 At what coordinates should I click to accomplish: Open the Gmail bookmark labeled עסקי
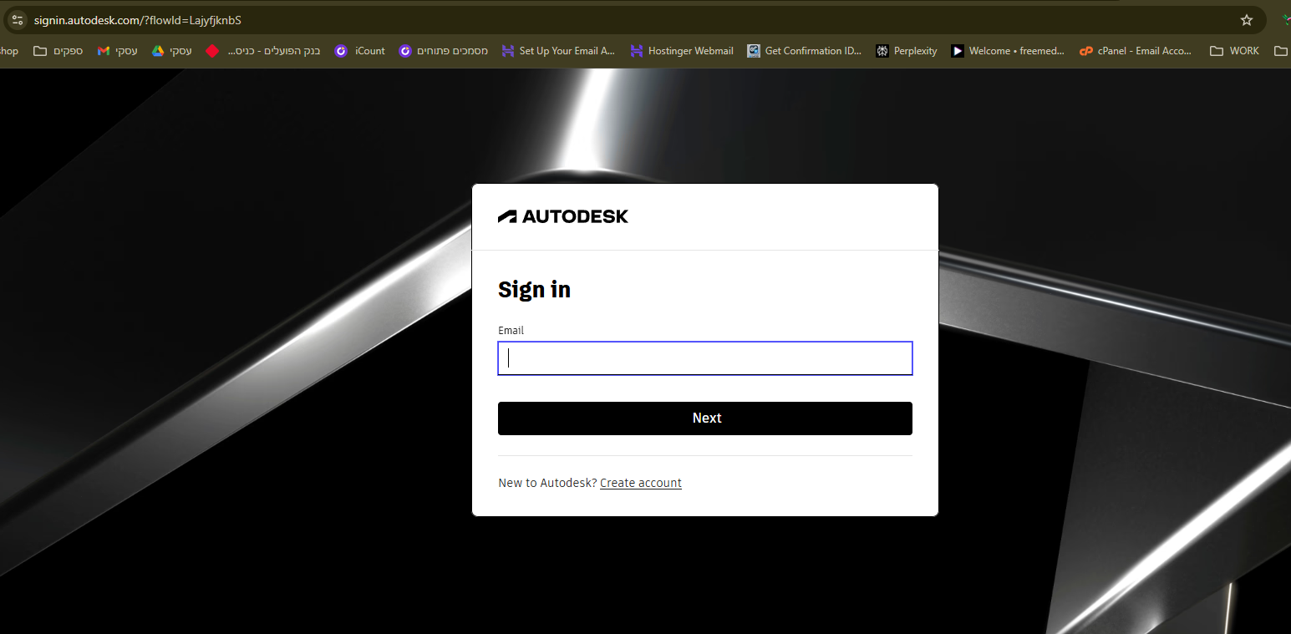point(118,51)
